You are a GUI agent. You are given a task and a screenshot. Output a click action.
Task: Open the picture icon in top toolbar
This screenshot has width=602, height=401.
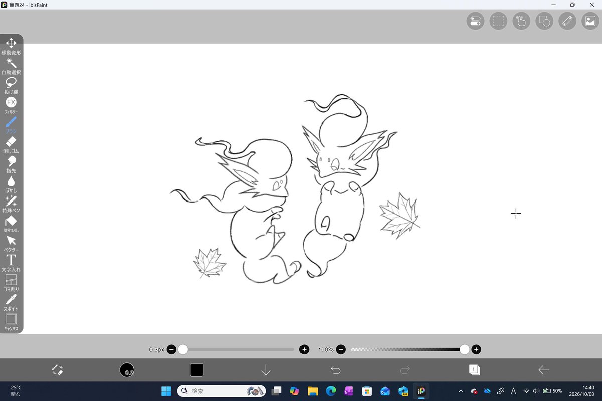point(590,21)
